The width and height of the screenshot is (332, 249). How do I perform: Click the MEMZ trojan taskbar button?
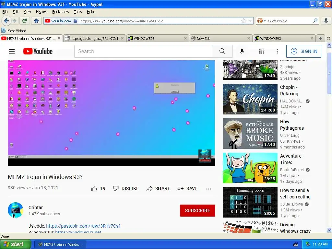(60, 244)
